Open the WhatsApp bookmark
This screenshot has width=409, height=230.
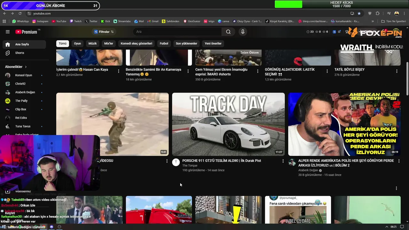[20, 21]
